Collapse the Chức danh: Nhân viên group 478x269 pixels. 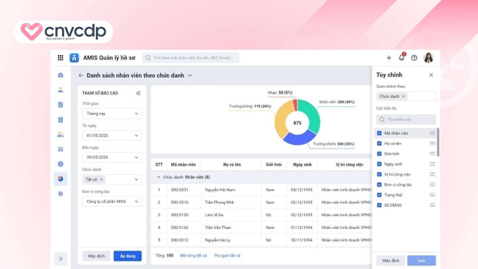[159, 177]
